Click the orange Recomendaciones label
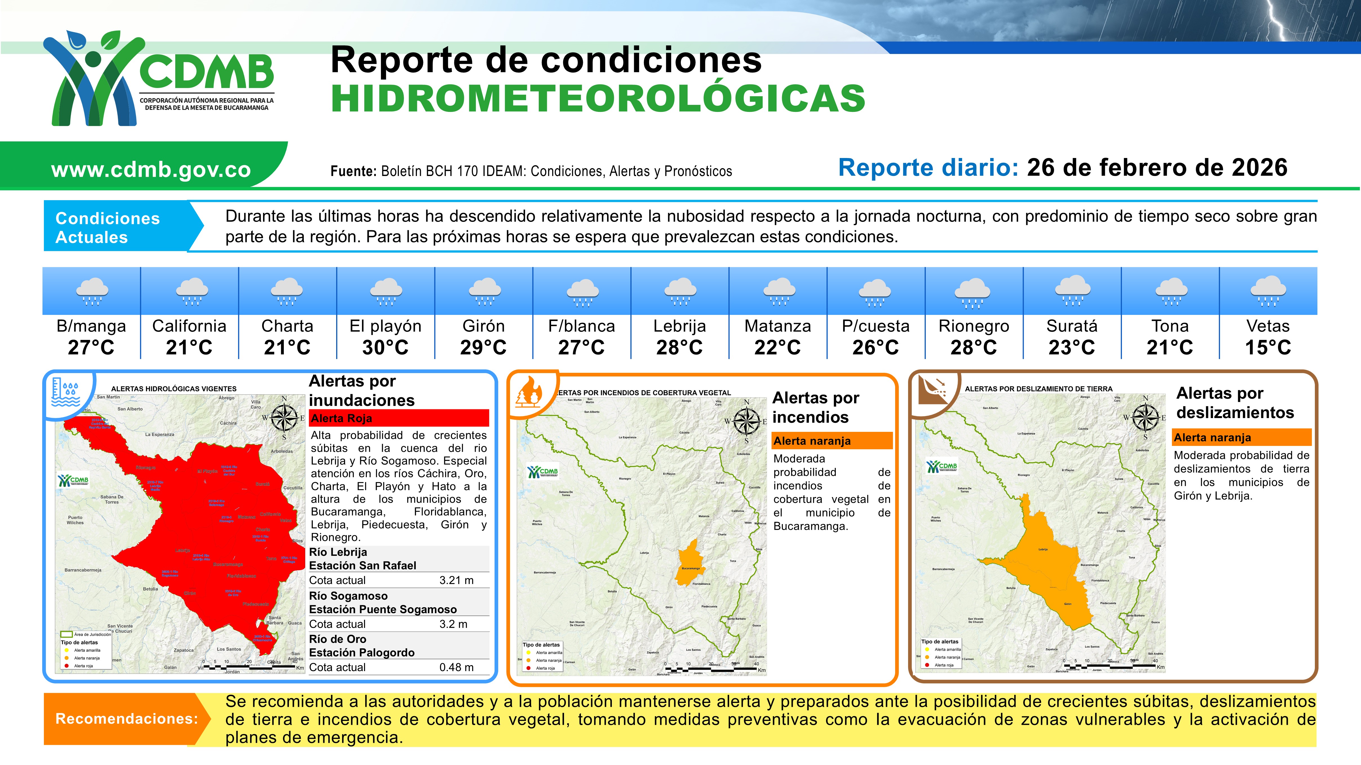 [x=127, y=719]
